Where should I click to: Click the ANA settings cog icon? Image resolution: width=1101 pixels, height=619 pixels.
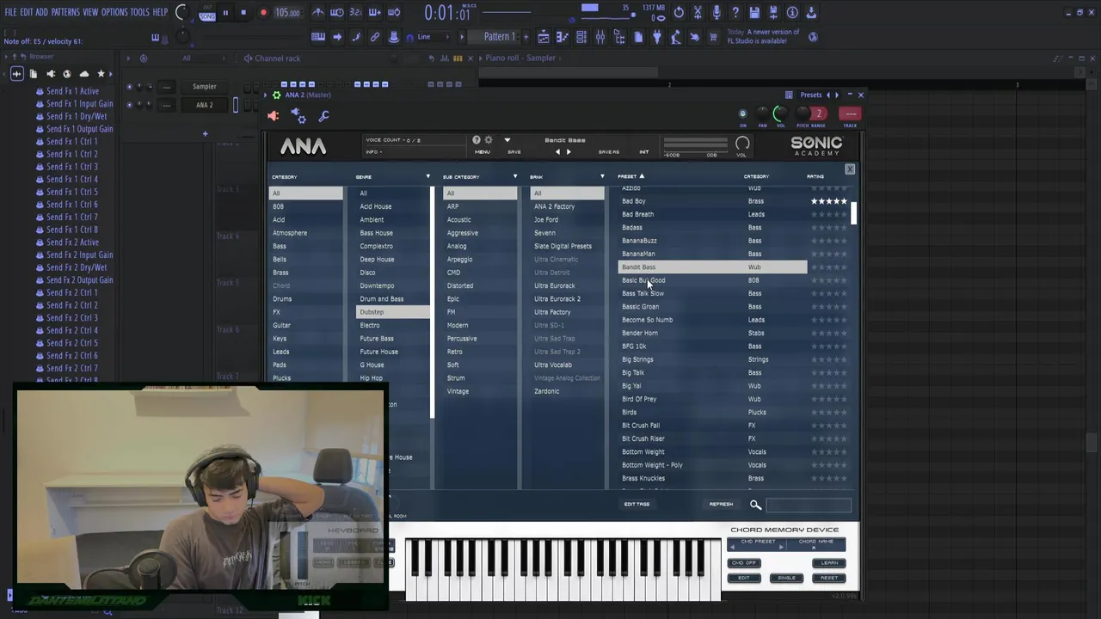tap(489, 140)
